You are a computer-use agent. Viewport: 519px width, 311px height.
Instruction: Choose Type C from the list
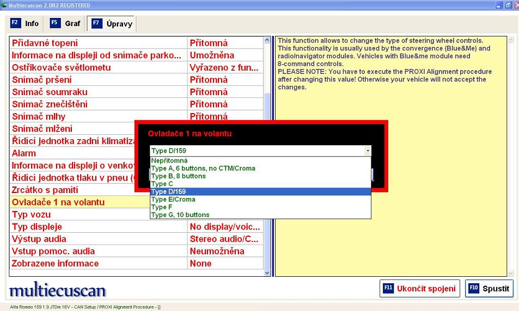(260, 184)
